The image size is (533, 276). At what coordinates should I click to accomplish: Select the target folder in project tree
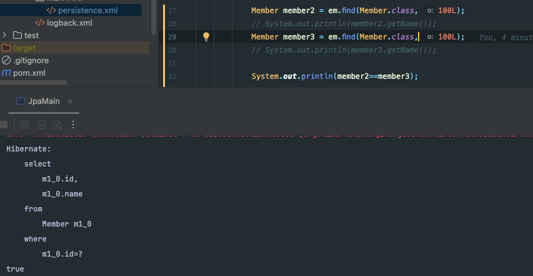(x=24, y=48)
